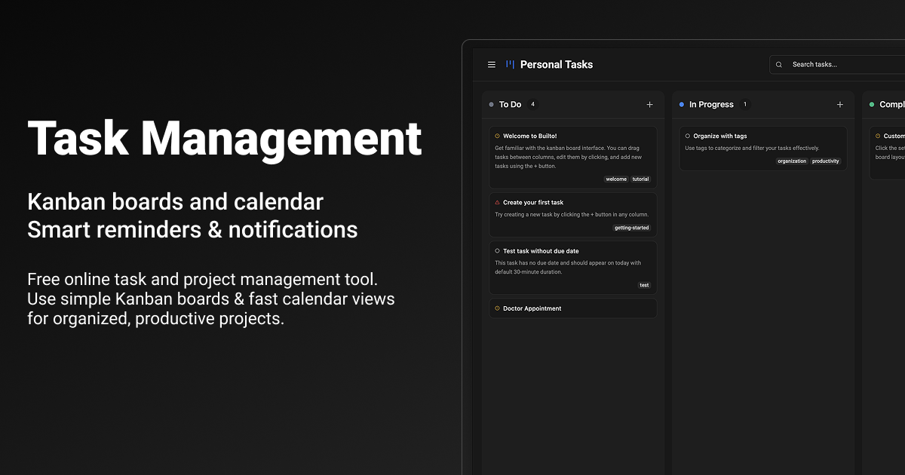
Task: Toggle status circle on Welcome to Builto
Action: (497, 136)
